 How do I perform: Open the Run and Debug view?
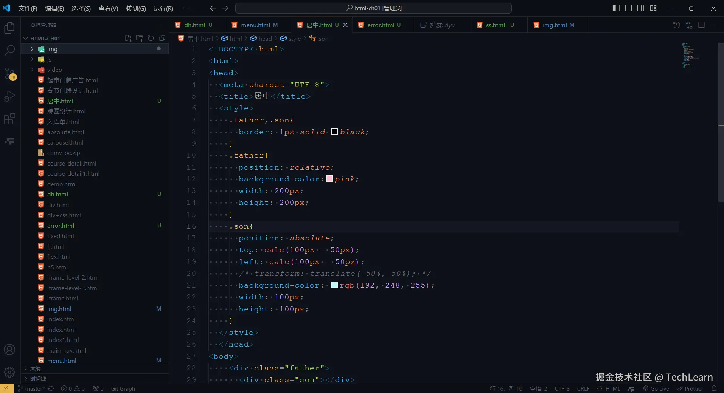(x=9, y=96)
